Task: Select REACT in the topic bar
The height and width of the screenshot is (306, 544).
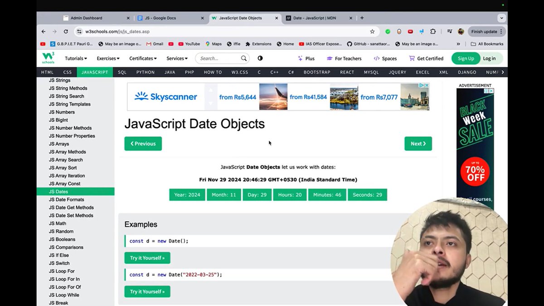Action: tap(347, 72)
